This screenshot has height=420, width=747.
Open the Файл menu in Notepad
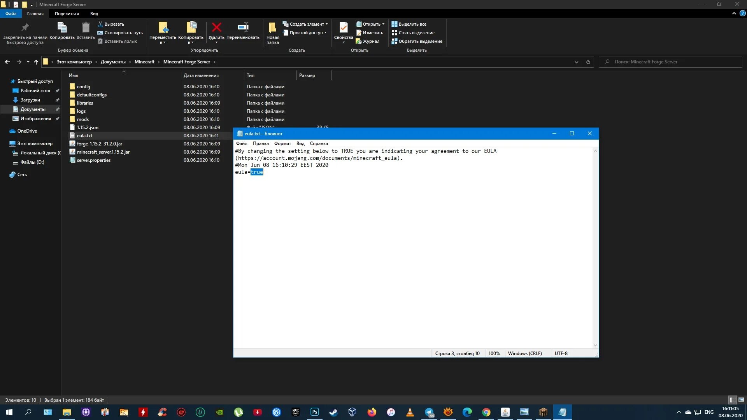241,143
